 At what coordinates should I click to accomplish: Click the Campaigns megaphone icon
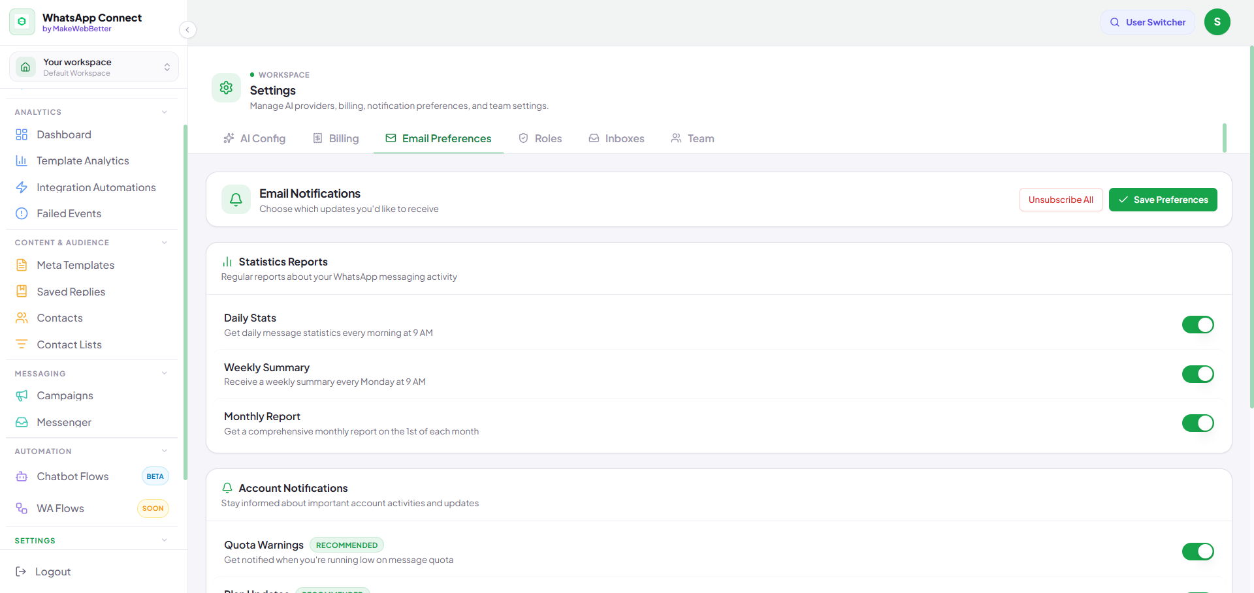pyautogui.click(x=22, y=395)
